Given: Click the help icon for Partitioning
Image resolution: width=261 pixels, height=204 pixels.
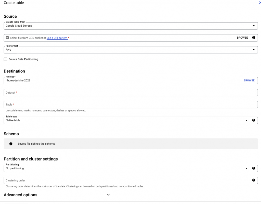Looking at the screenshot, I should tap(254, 168).
